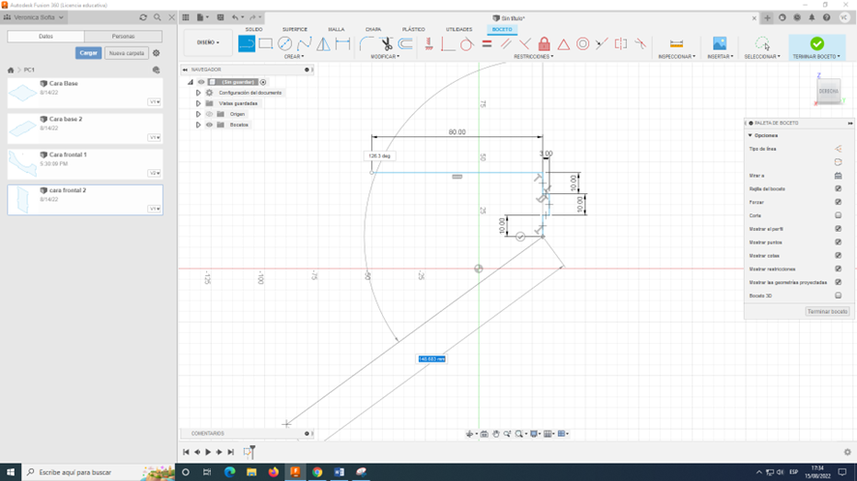Select the Line sketch tool
Viewport: 857px width, 481px height.
[247, 43]
